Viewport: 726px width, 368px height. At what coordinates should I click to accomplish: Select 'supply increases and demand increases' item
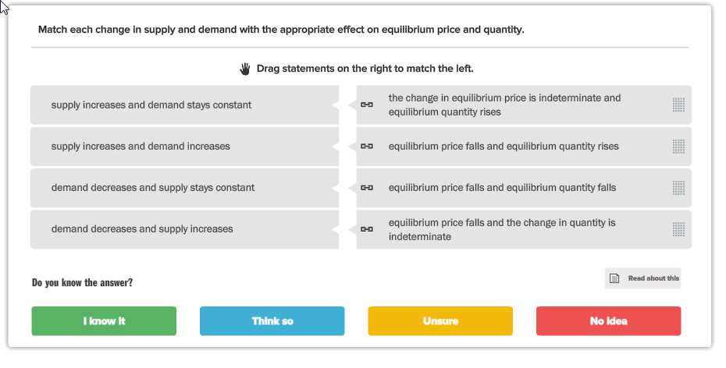[185, 147]
